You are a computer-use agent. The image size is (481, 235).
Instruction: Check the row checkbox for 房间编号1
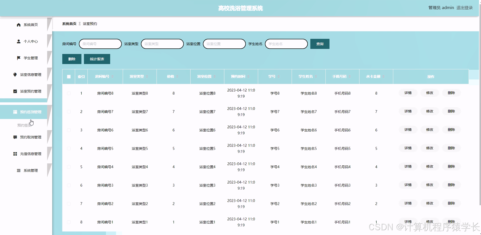click(69, 222)
